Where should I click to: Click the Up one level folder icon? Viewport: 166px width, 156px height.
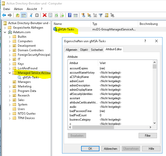(18, 15)
